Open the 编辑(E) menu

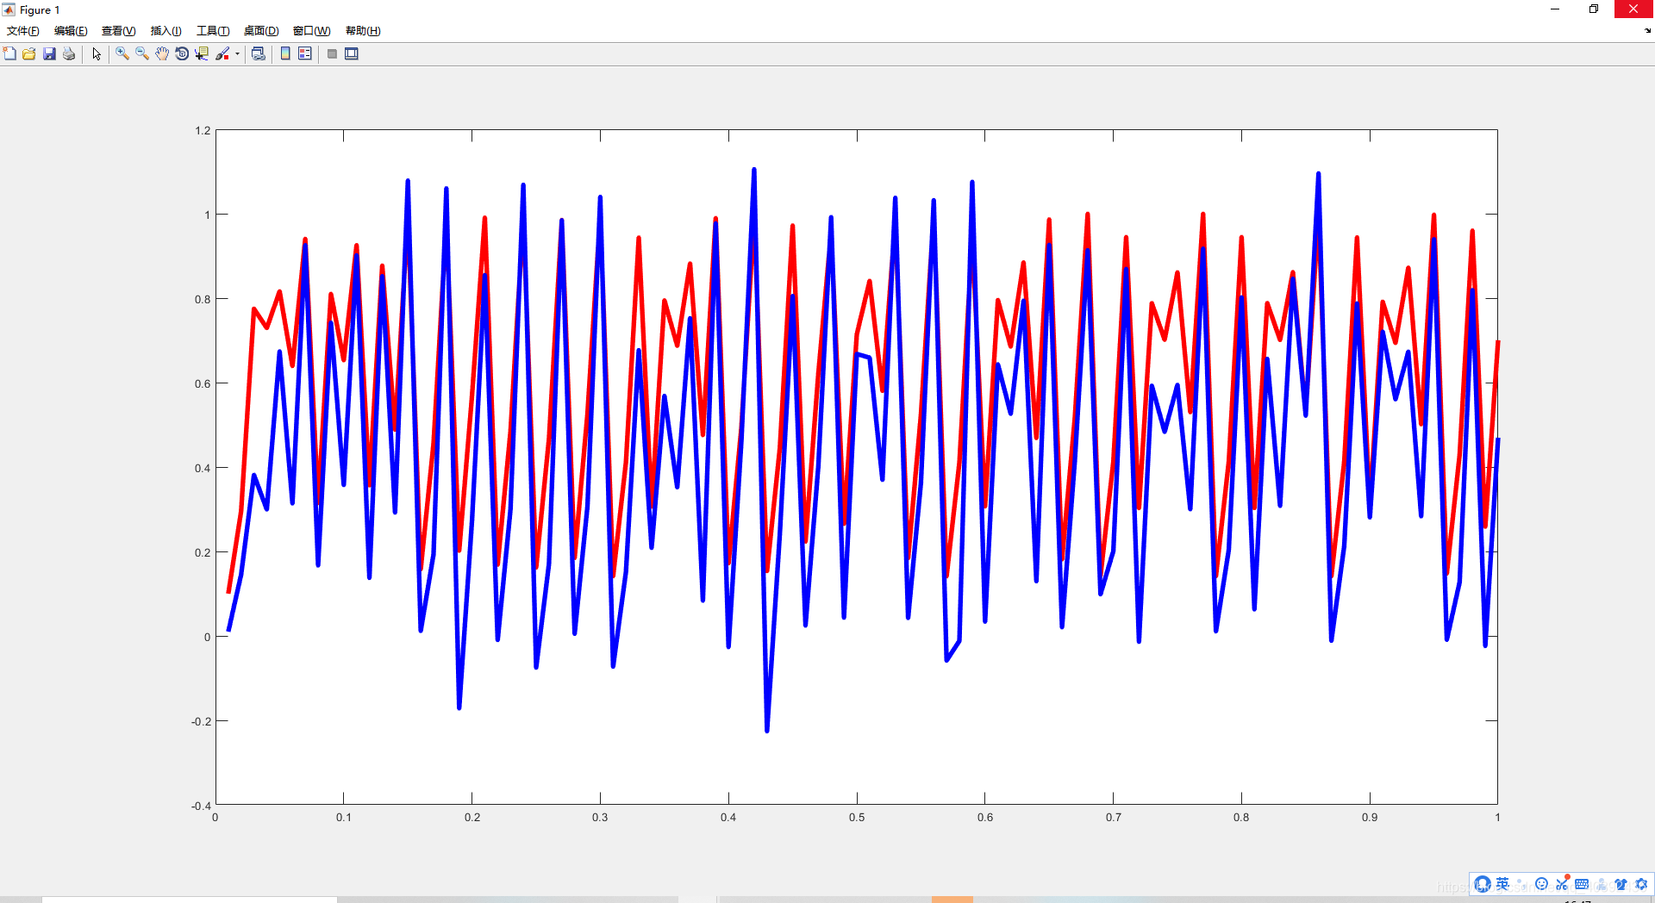click(x=71, y=31)
